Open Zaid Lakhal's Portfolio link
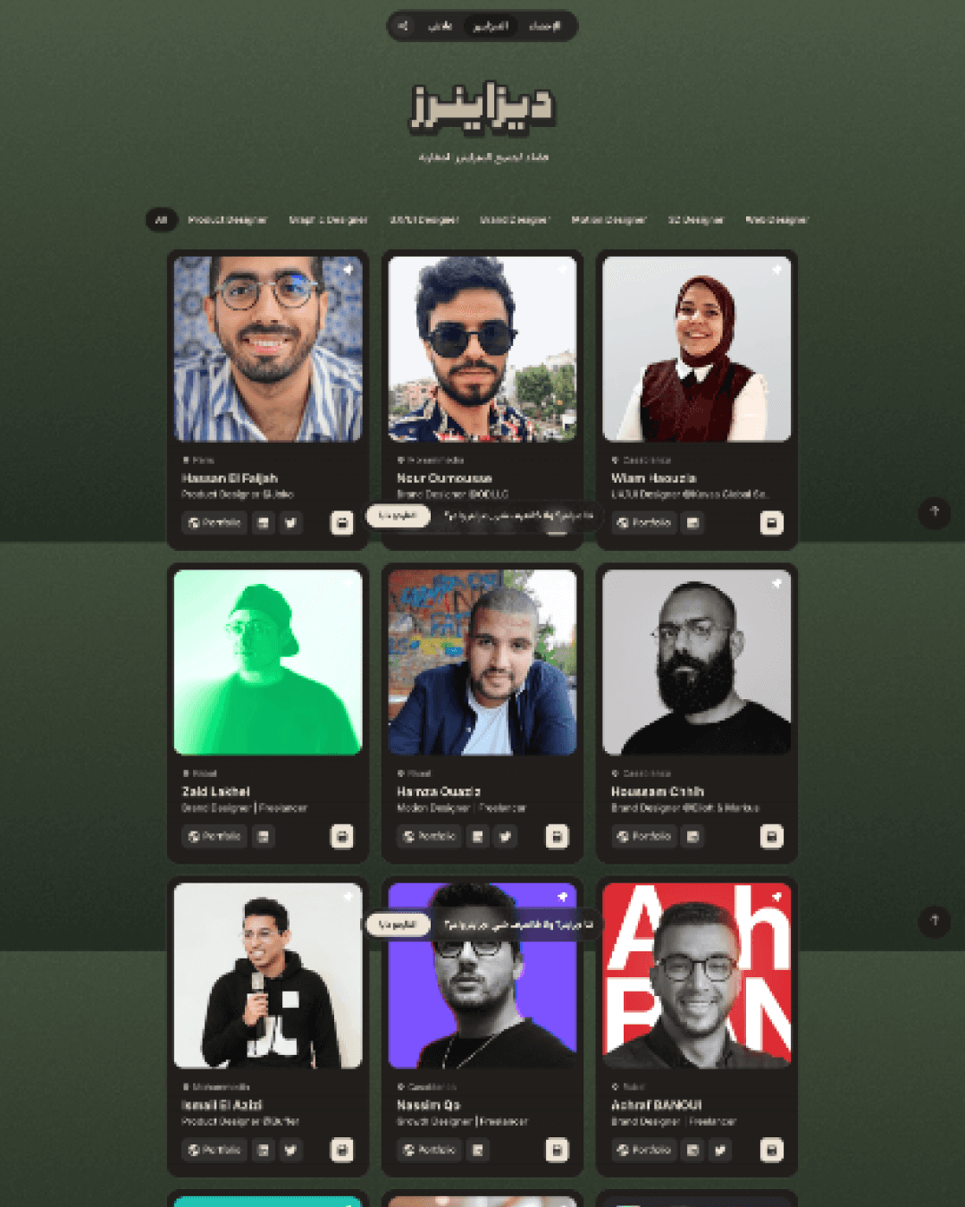 (214, 837)
